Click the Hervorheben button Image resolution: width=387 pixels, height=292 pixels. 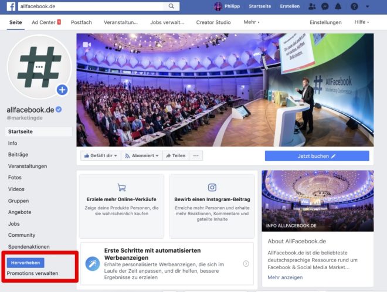tap(26, 263)
